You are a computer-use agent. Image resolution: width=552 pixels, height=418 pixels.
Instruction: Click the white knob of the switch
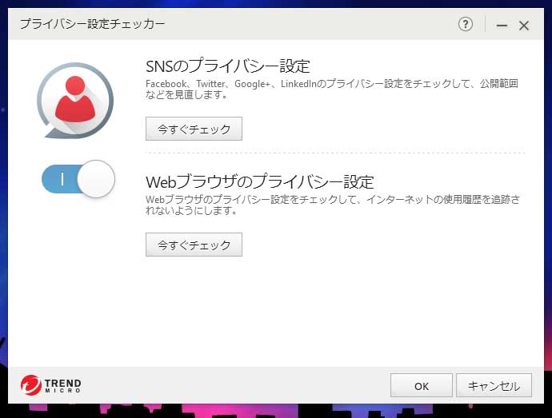pyautogui.click(x=96, y=179)
